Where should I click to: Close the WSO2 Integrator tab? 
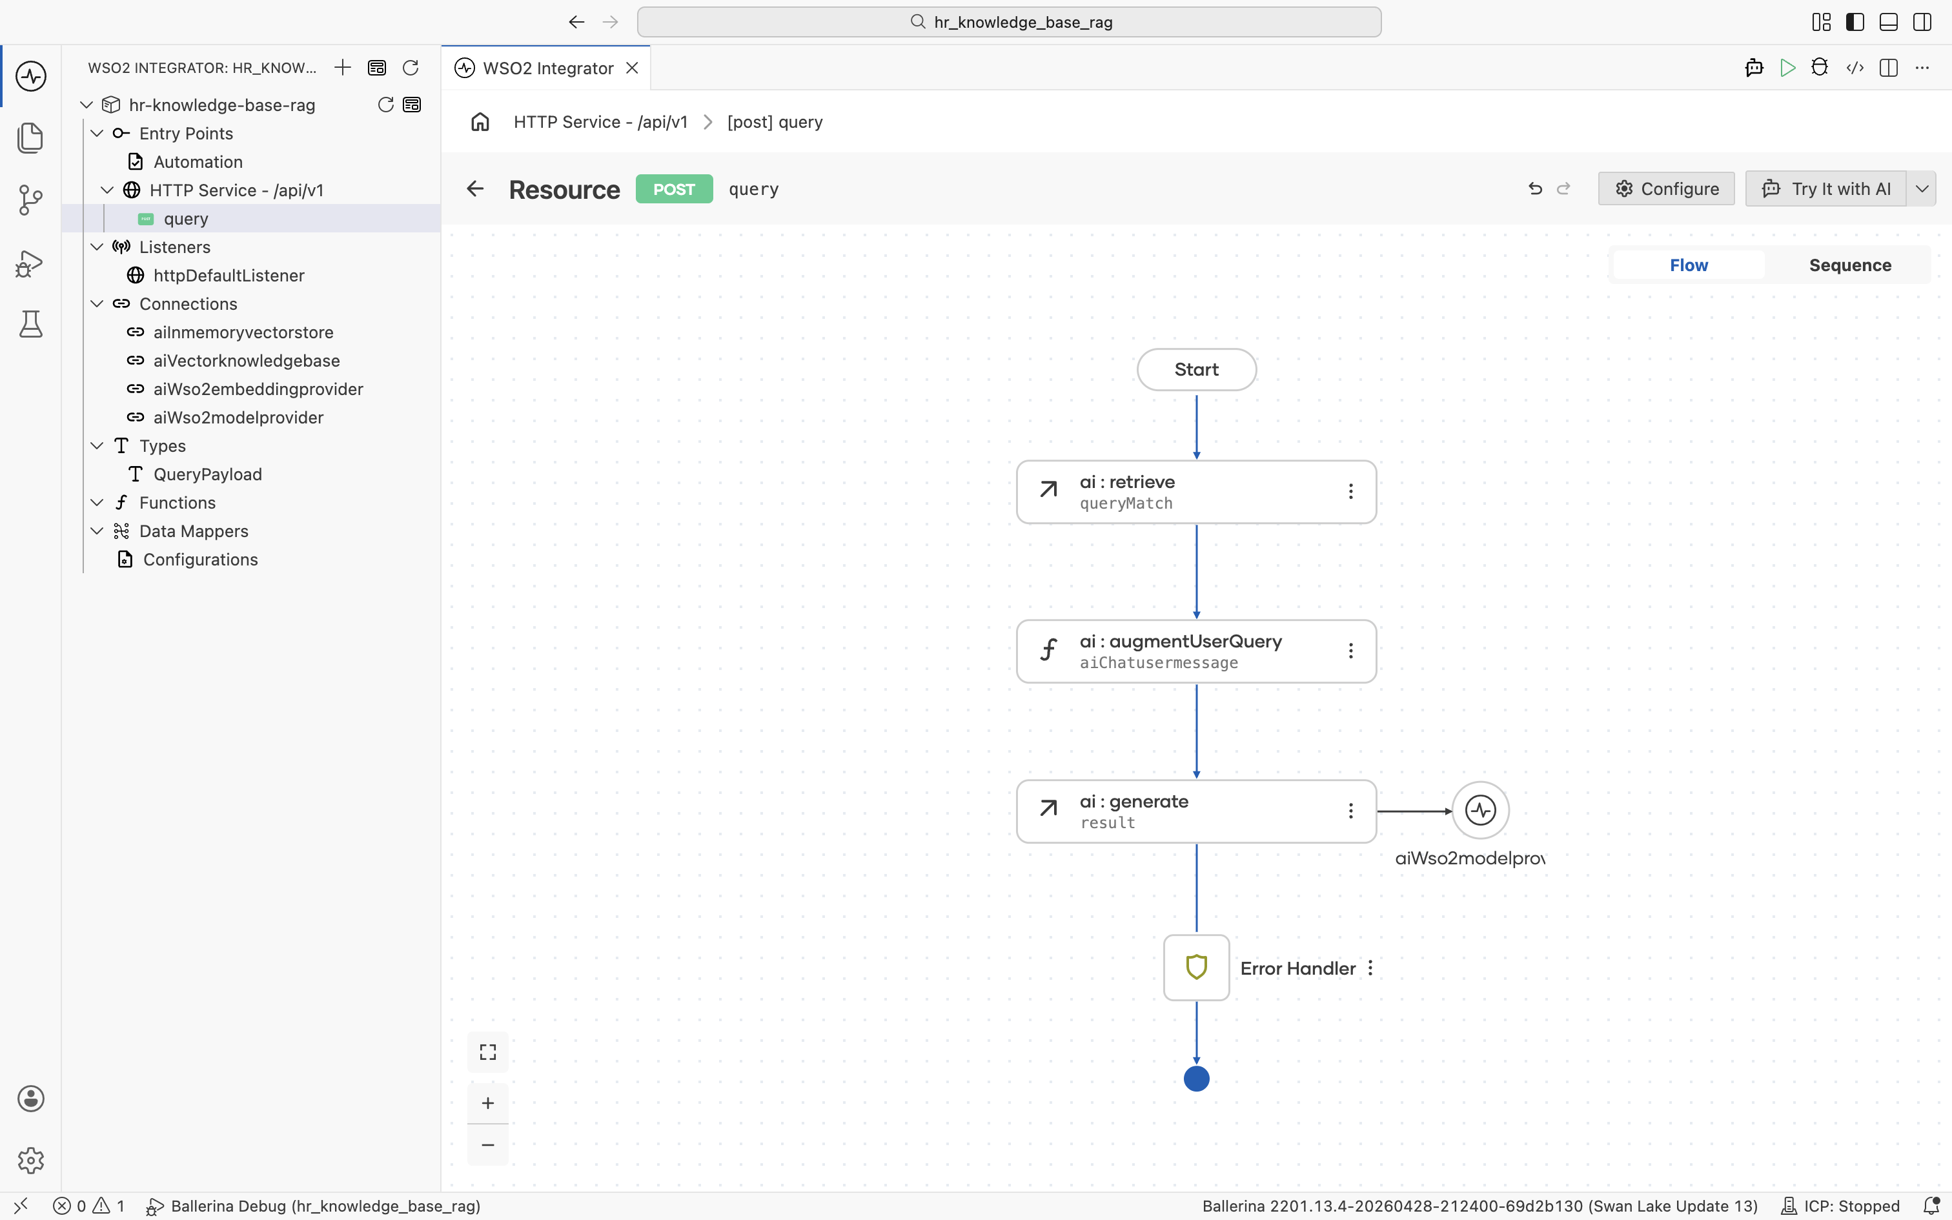(633, 68)
